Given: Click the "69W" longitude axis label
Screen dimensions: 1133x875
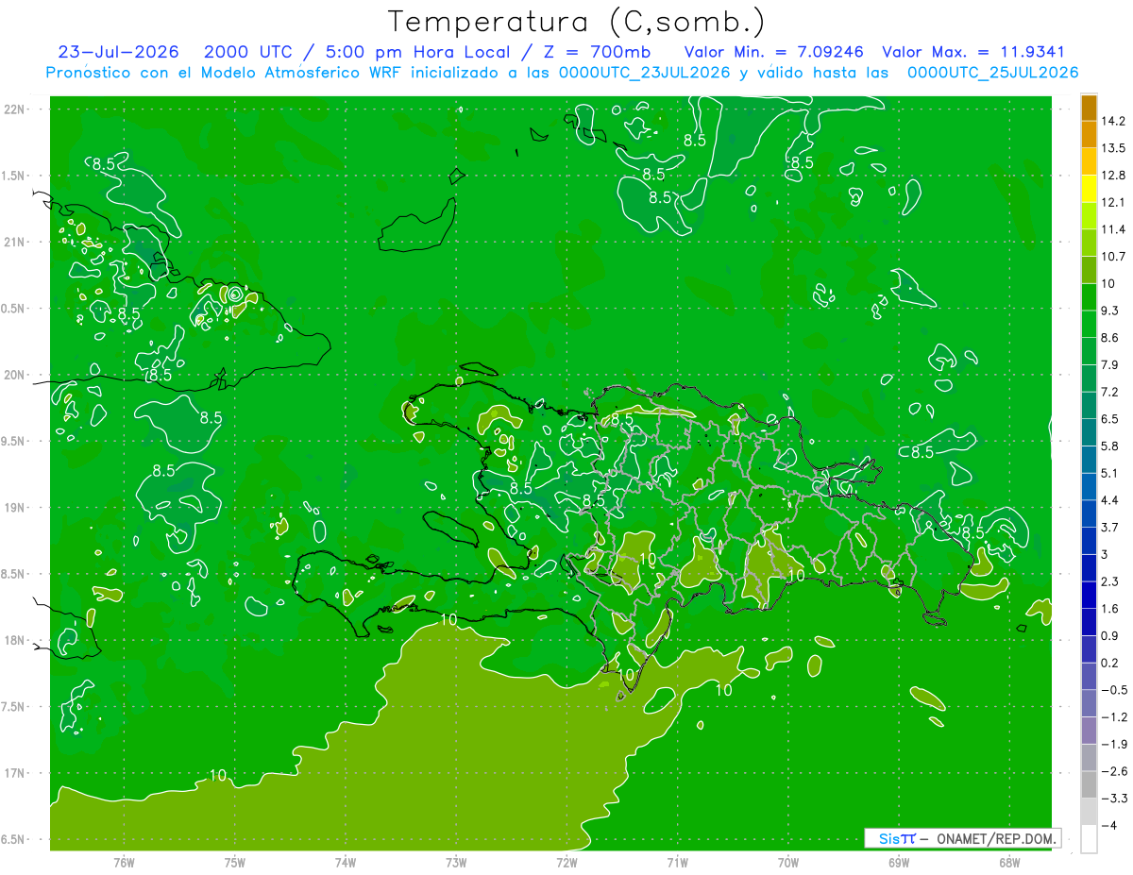Looking at the screenshot, I should (899, 862).
